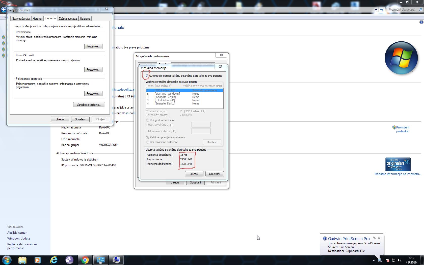Click 'U redu' in Virtualna memorija dialog
This screenshot has height=265, width=424.
coord(194,174)
